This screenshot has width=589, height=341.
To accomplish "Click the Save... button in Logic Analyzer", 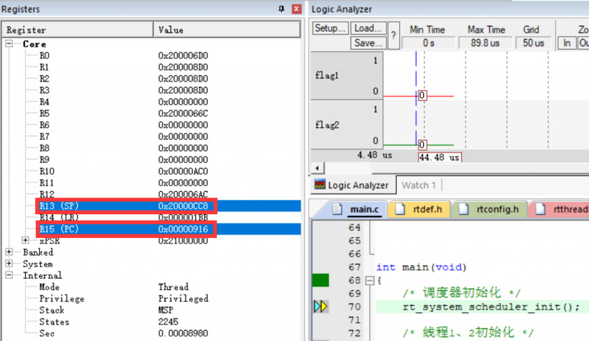I will (x=368, y=43).
